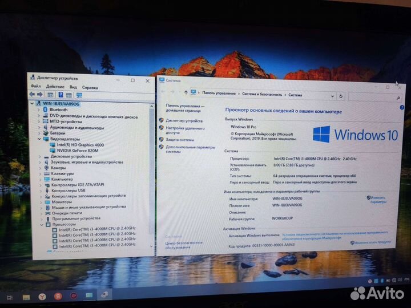411x308 pixels.
Task: Click Система и безопасность breadcrumb
Action: pos(262,94)
